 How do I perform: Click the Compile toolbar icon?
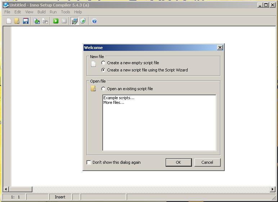[x=37, y=21]
